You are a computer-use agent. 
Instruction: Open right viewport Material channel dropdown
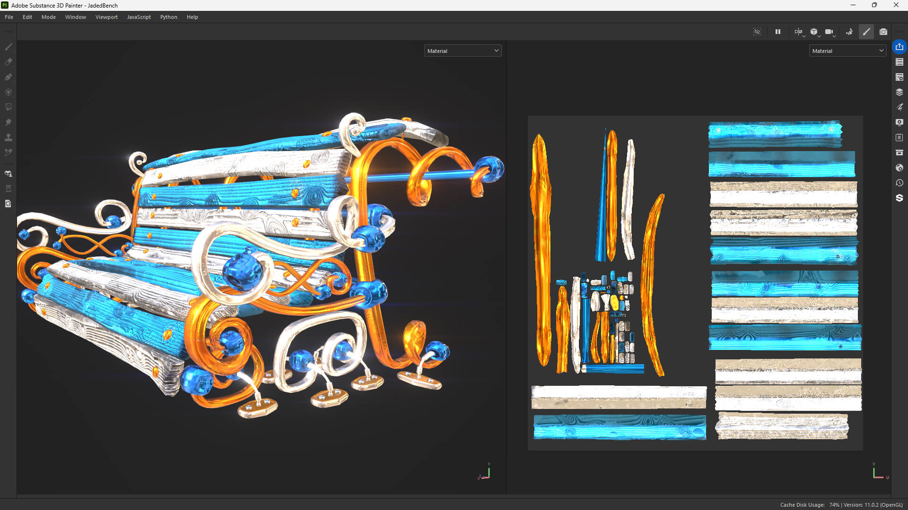pyautogui.click(x=847, y=51)
